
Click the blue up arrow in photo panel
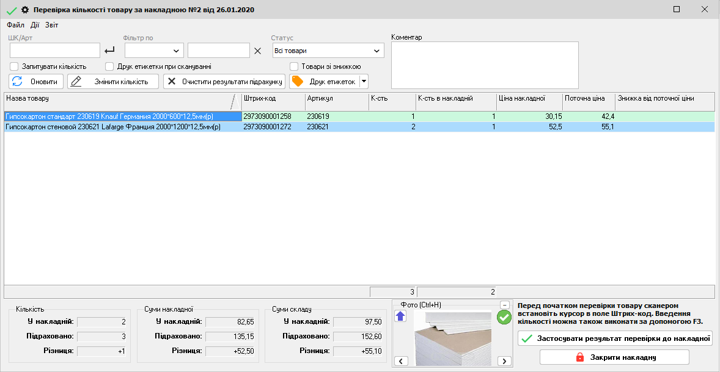[400, 316]
